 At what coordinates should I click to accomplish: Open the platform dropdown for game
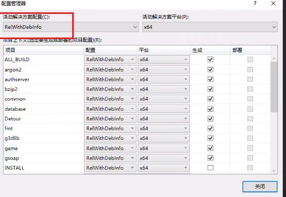tap(163, 148)
